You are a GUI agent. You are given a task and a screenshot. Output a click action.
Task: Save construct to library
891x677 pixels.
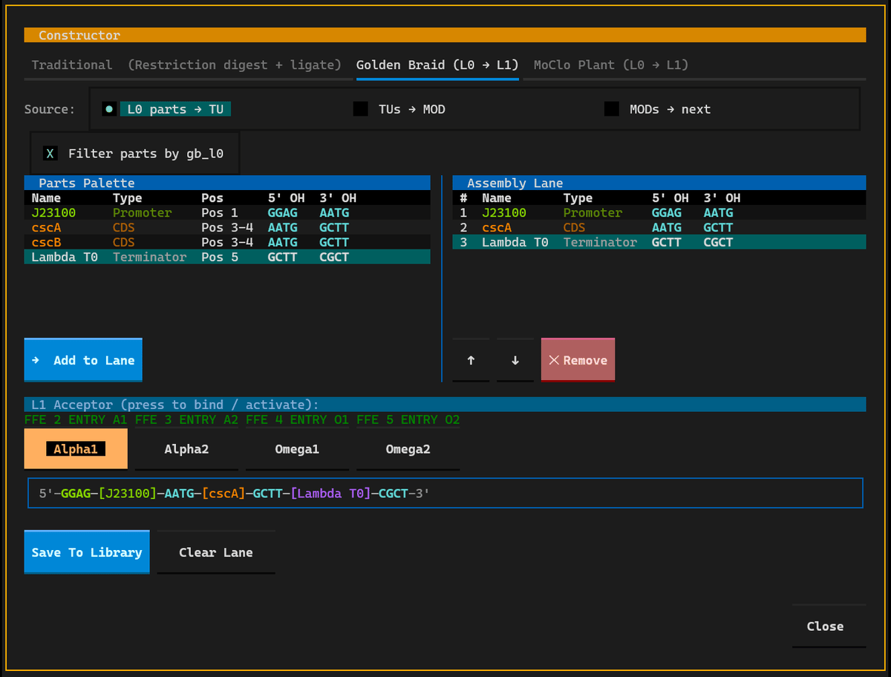click(87, 552)
